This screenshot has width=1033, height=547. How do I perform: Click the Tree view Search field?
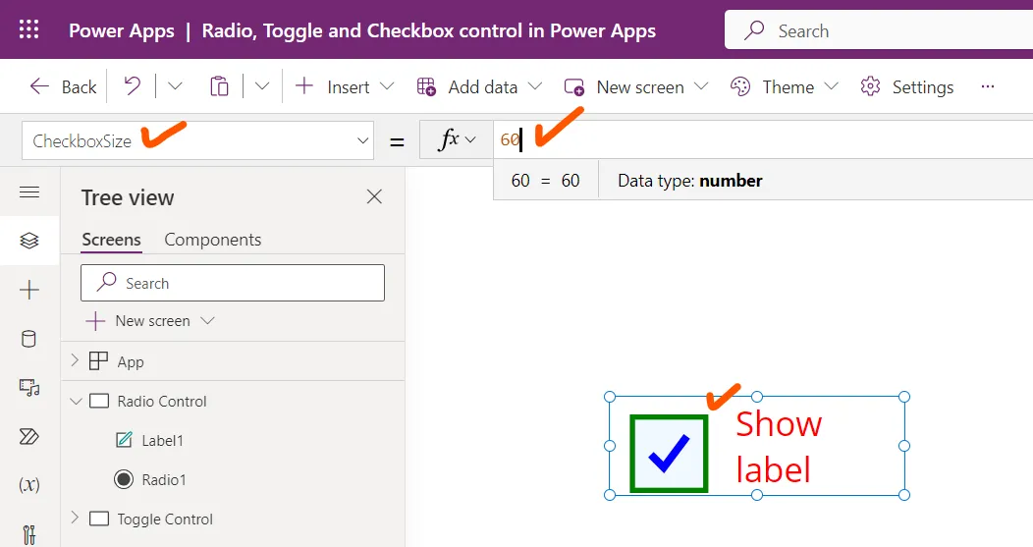[233, 283]
